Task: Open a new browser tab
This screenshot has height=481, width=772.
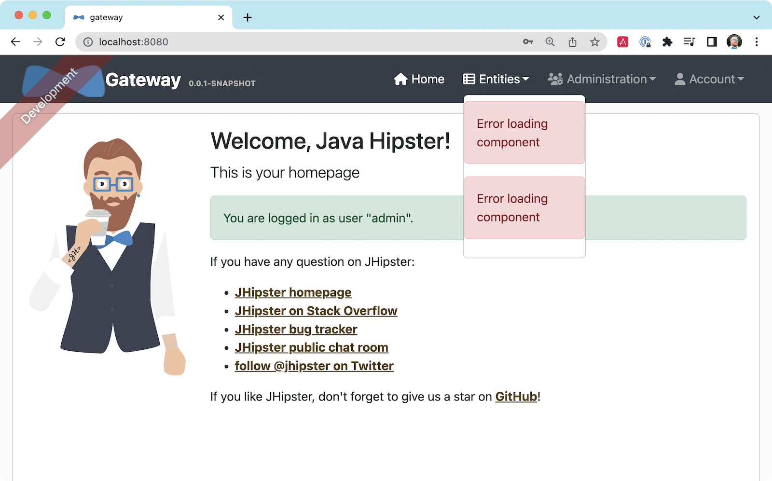Action: click(248, 17)
